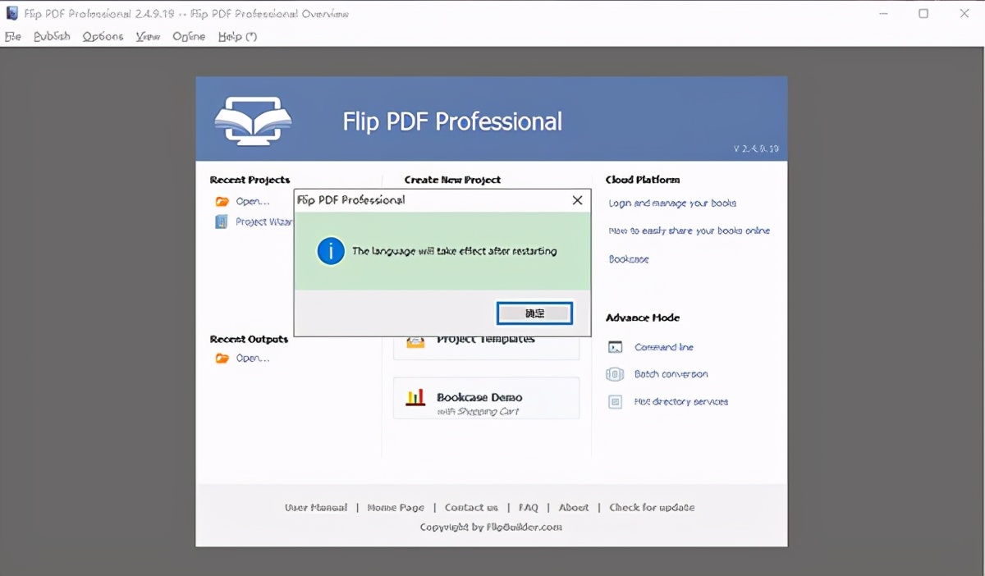Viewport: 985px width, 576px height.
Task: Click the Command line icon
Action: pyautogui.click(x=615, y=347)
